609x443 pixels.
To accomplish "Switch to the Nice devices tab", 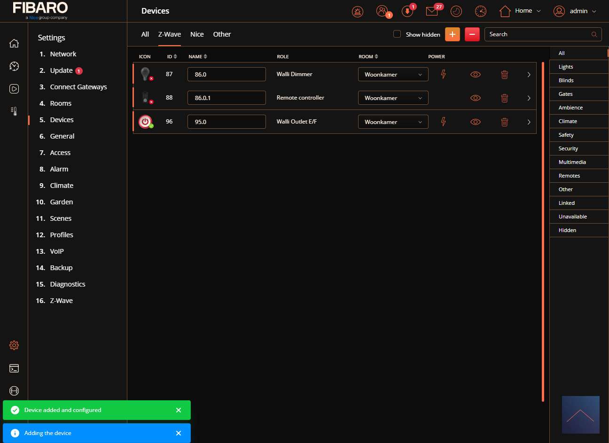I will pyautogui.click(x=197, y=34).
